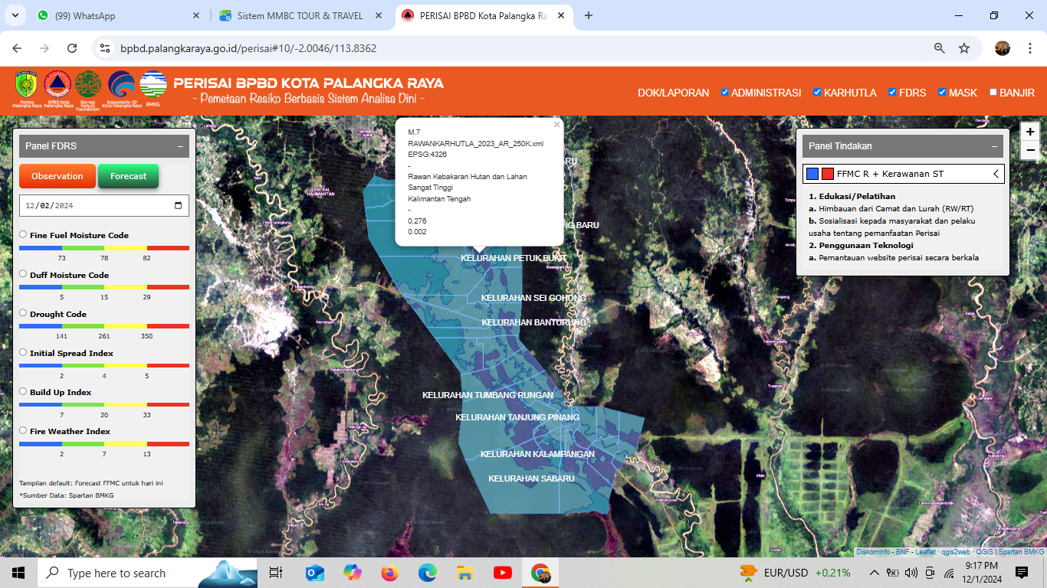1047x588 pixels.
Task: Open the DOK/LAPORAN menu
Action: pyautogui.click(x=674, y=93)
